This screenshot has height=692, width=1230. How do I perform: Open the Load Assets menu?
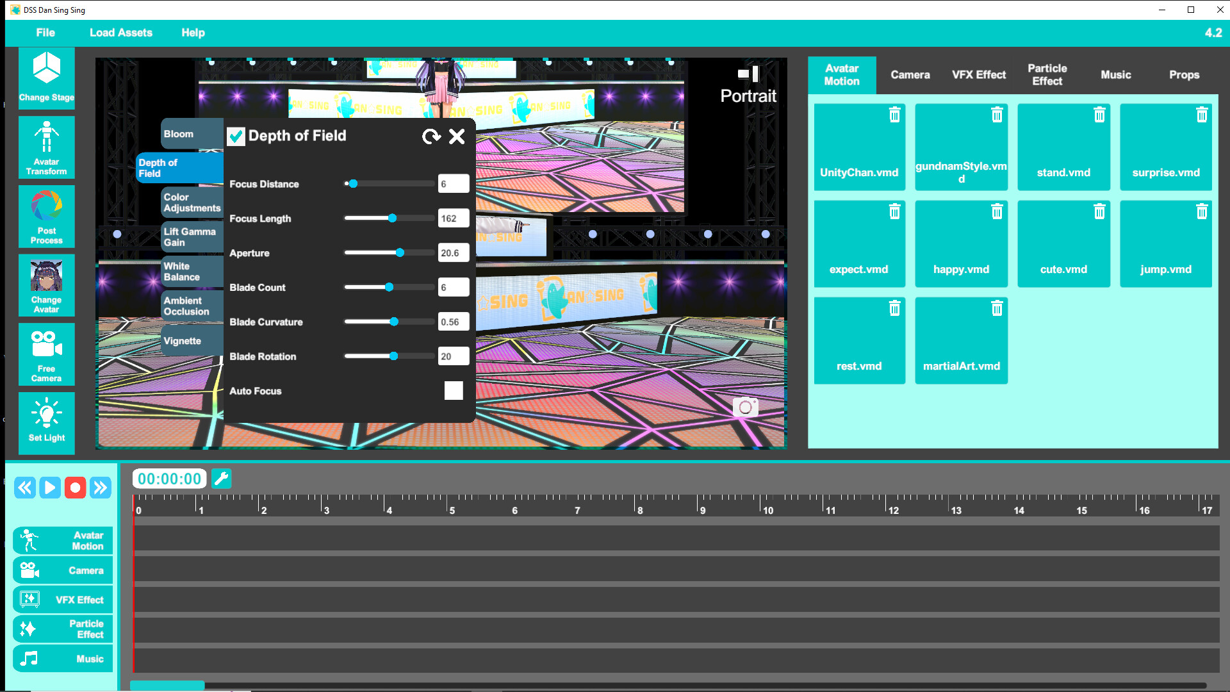(121, 33)
